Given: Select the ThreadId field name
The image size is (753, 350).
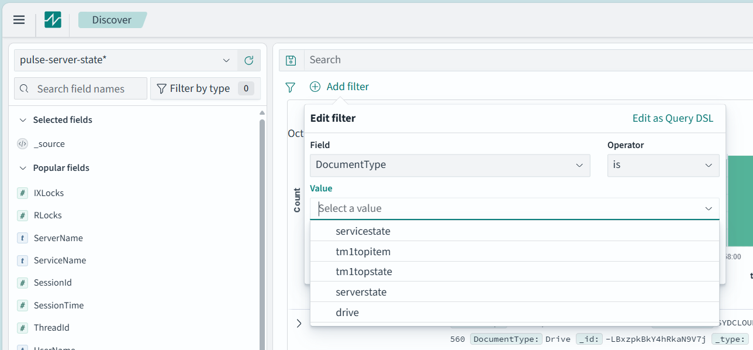Looking at the screenshot, I should pyautogui.click(x=52, y=328).
